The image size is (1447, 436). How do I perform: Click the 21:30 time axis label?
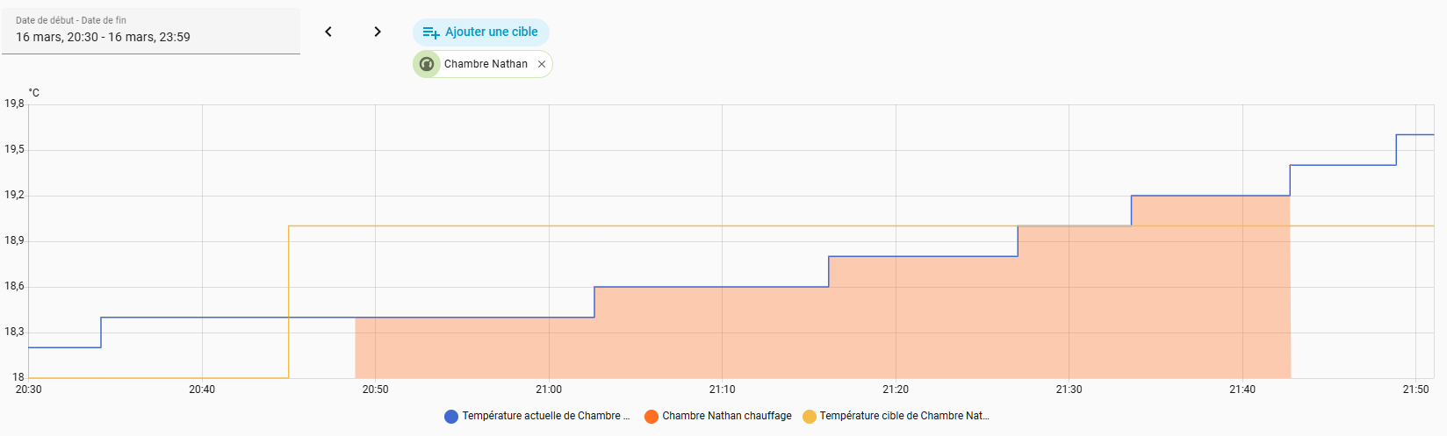(x=1069, y=390)
